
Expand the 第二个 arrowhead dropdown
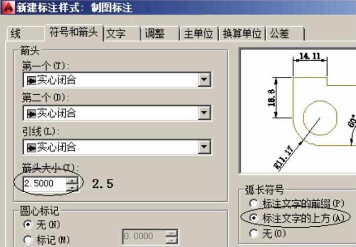click(x=204, y=113)
